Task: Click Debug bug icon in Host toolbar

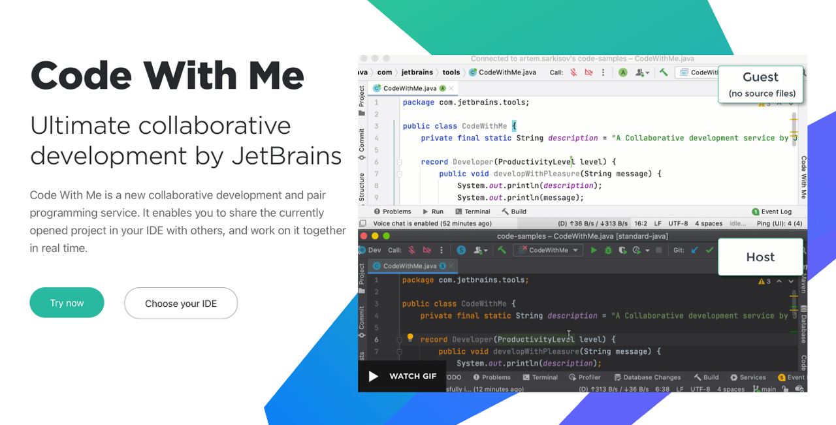Action: 608,250
